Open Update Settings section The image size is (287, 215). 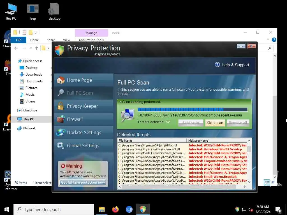click(84, 132)
